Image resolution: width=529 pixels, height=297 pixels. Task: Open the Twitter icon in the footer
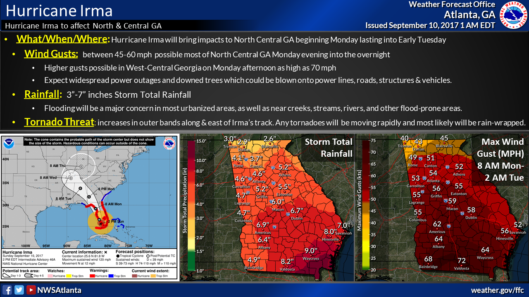19,290
